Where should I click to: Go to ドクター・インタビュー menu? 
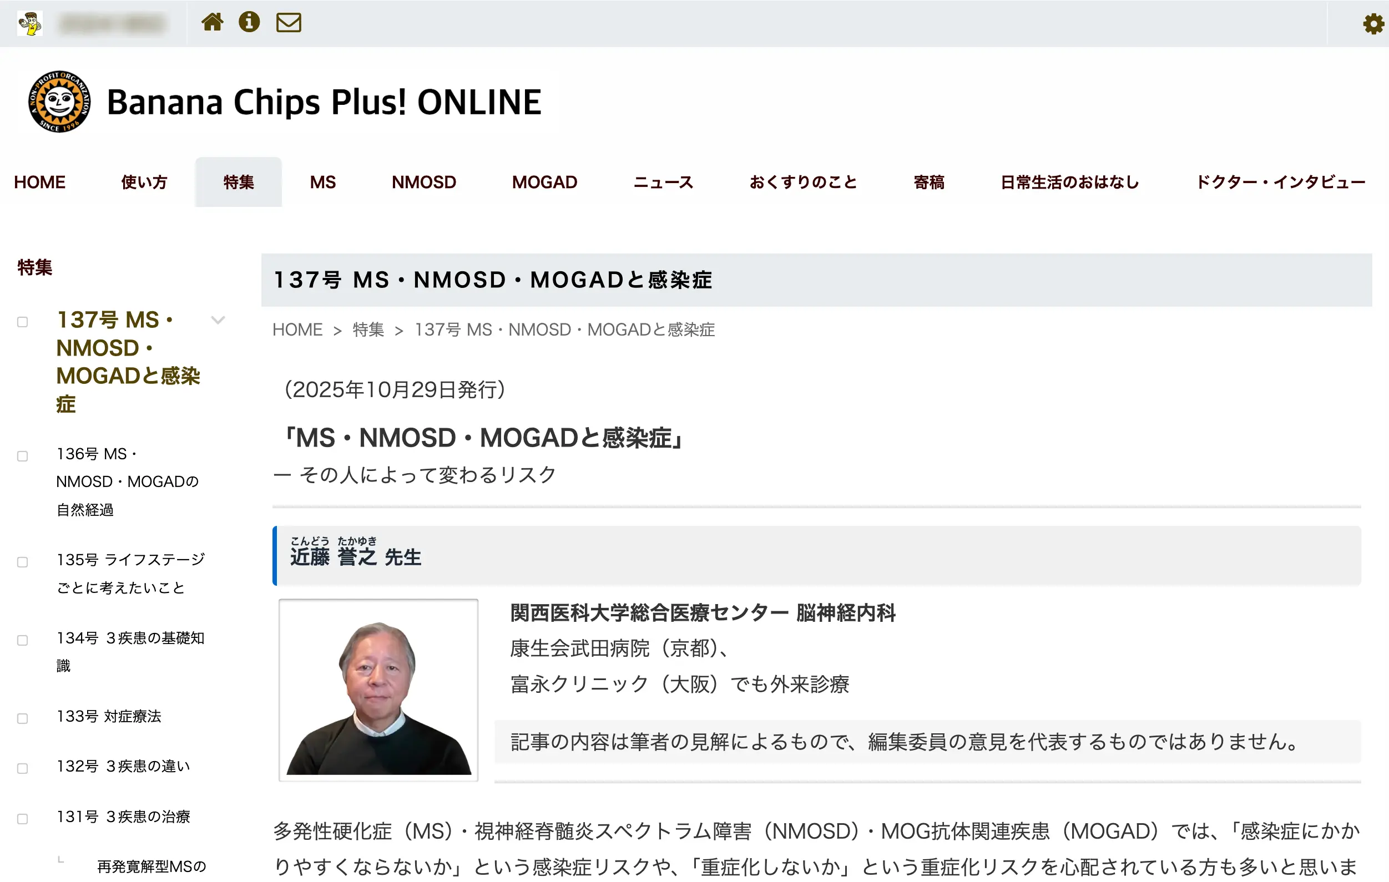[x=1280, y=182]
